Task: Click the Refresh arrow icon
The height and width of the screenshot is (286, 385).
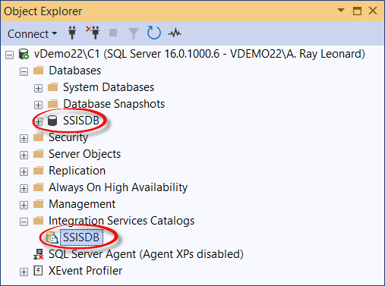Action: point(154,33)
